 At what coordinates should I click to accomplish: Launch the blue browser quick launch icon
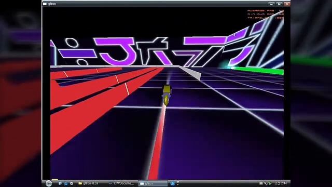point(66,183)
